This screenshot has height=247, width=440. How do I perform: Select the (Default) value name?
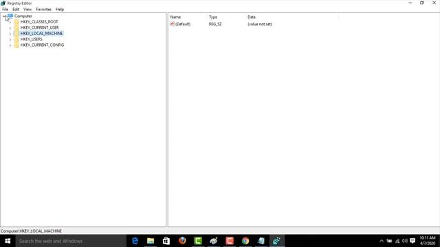click(183, 24)
